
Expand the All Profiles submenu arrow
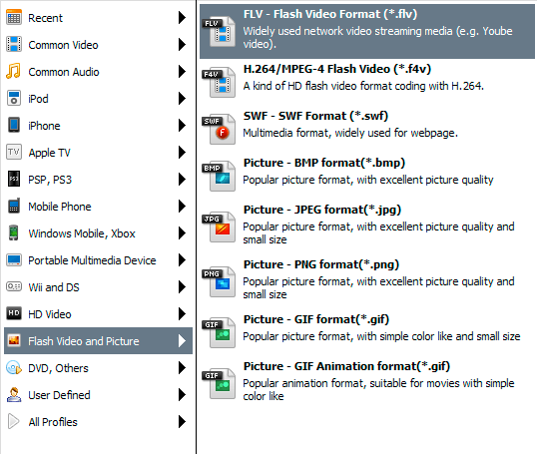point(183,421)
